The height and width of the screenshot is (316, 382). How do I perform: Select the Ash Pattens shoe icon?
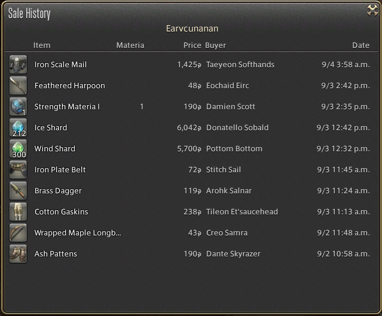click(18, 254)
